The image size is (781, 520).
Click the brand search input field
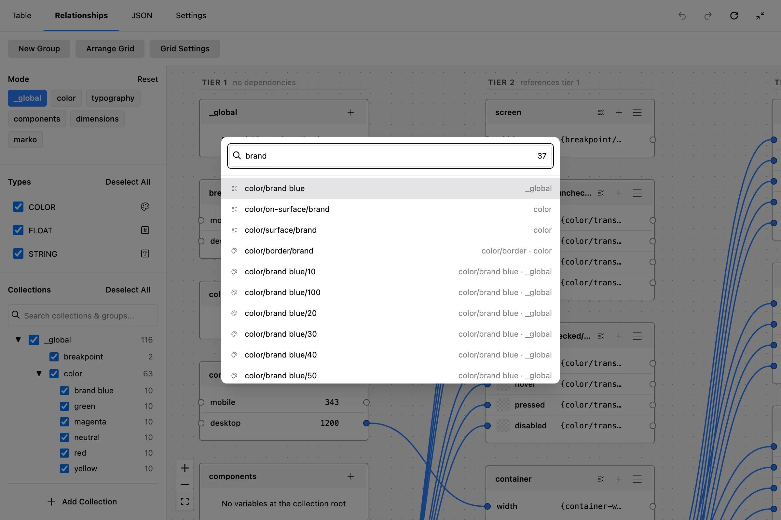click(x=390, y=156)
